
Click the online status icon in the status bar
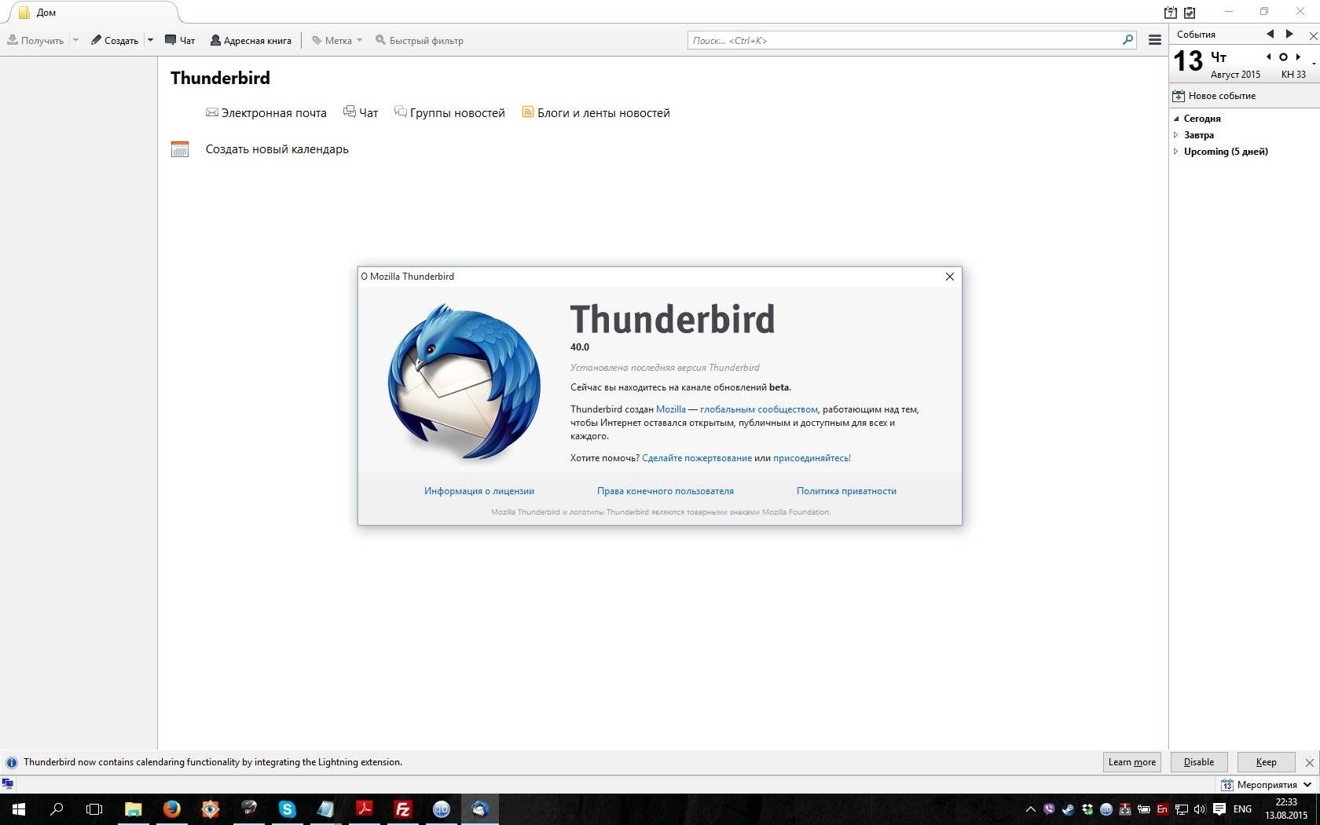click(x=7, y=784)
